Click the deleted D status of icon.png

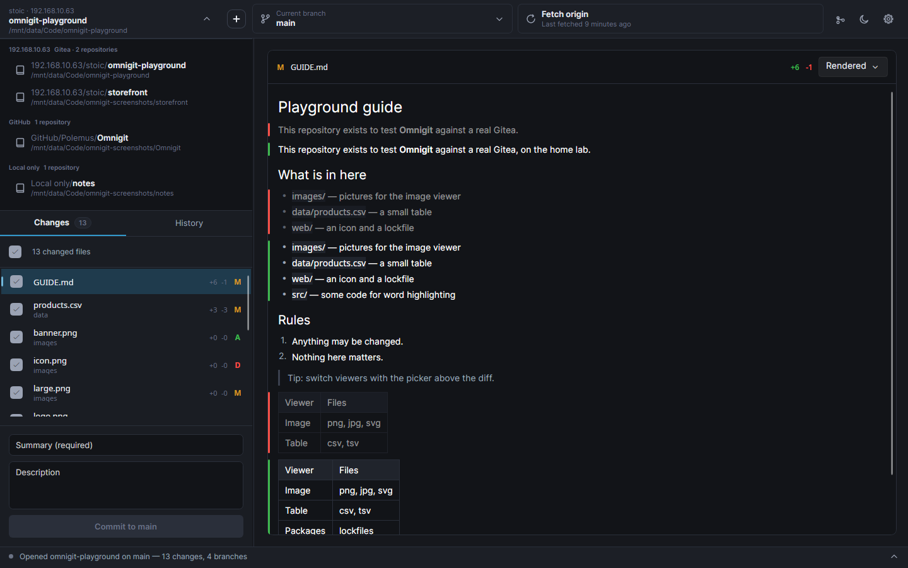coord(238,365)
